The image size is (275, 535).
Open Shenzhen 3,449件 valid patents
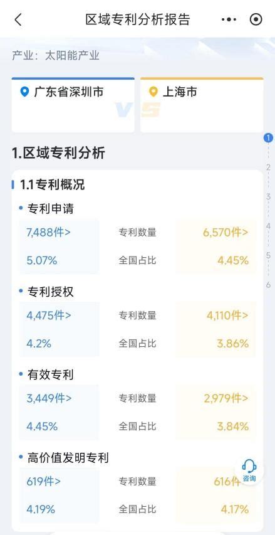(x=49, y=398)
